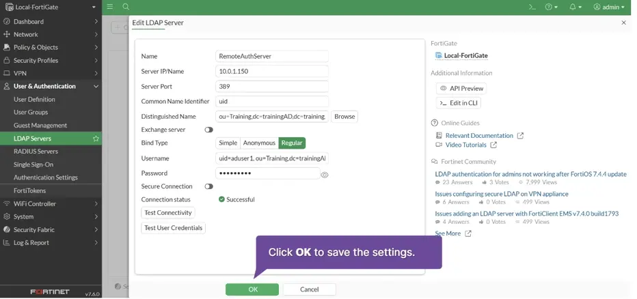
Task: Reveal the password with the eye icon
Action: point(324,175)
